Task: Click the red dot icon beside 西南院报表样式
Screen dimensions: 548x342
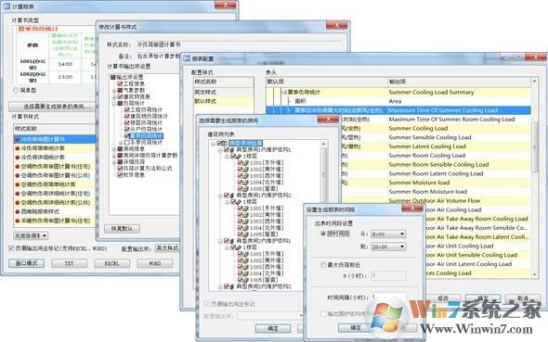Action: (17, 211)
